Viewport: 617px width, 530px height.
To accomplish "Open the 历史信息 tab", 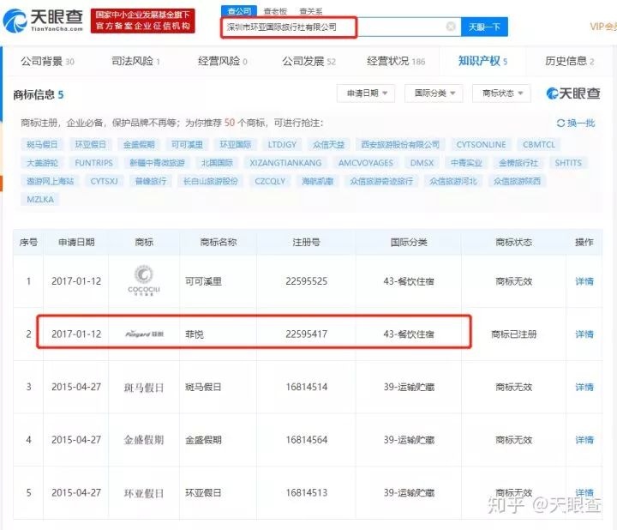I will [x=569, y=62].
